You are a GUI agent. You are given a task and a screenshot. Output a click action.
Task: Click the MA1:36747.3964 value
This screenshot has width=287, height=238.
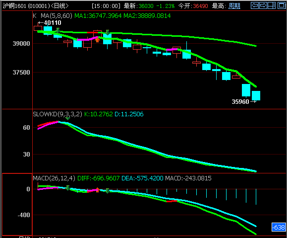pyautogui.click(x=98, y=16)
